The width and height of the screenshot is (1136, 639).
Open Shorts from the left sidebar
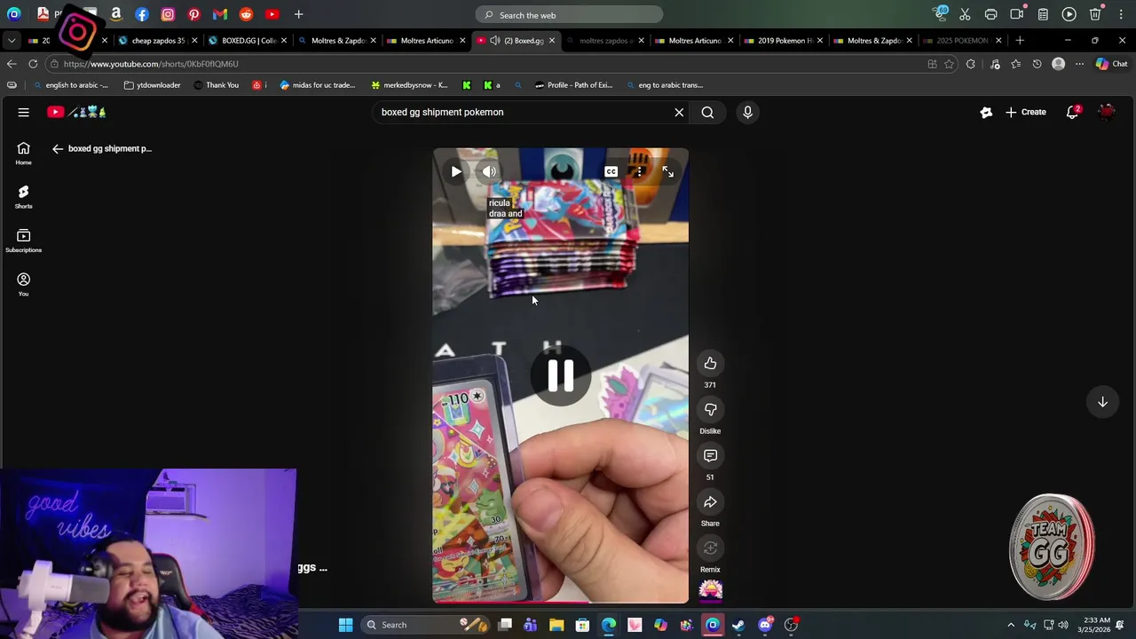pyautogui.click(x=23, y=197)
